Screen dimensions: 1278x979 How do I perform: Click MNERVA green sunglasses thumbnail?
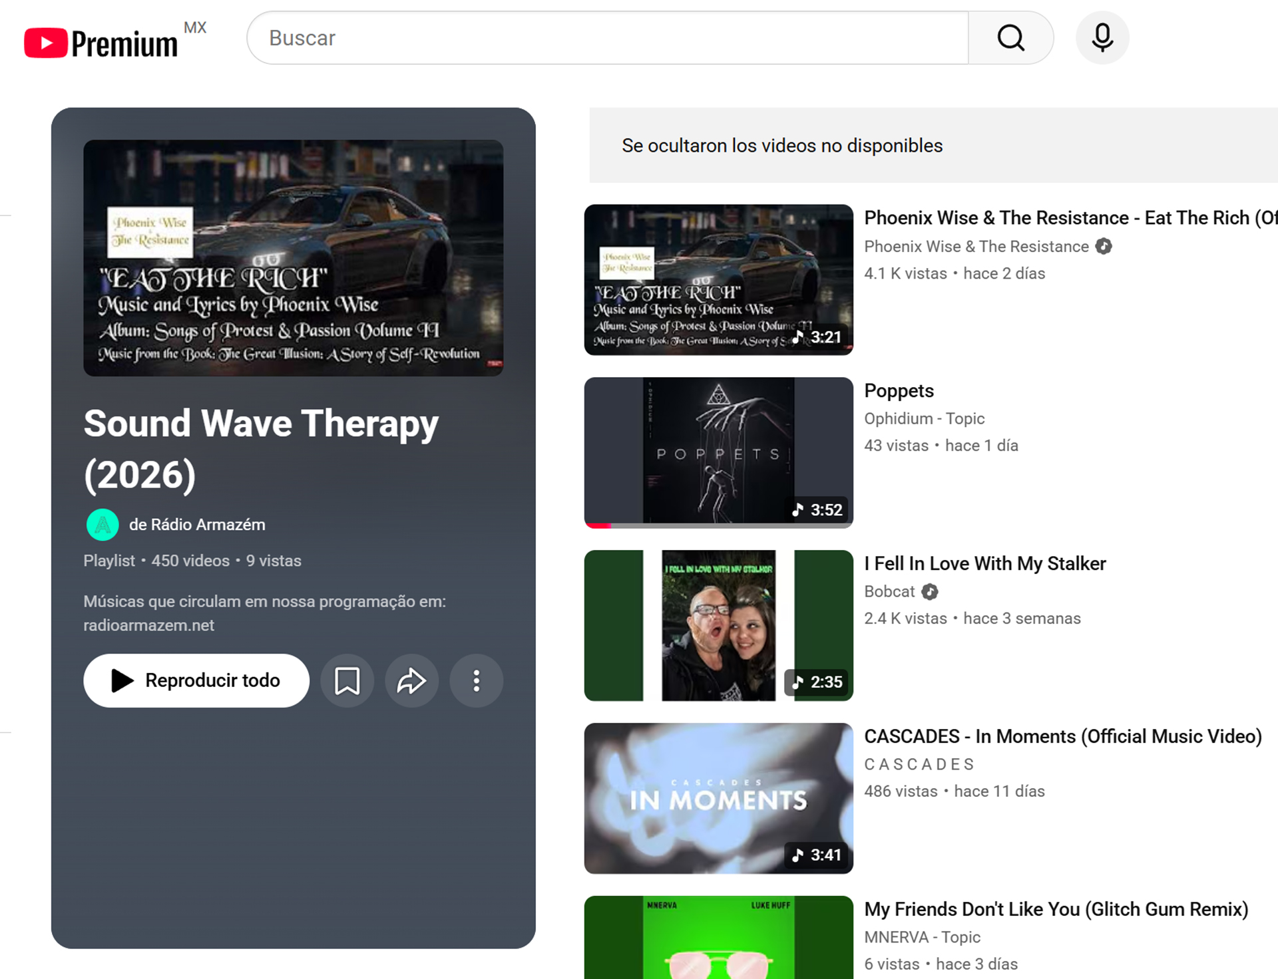click(718, 938)
